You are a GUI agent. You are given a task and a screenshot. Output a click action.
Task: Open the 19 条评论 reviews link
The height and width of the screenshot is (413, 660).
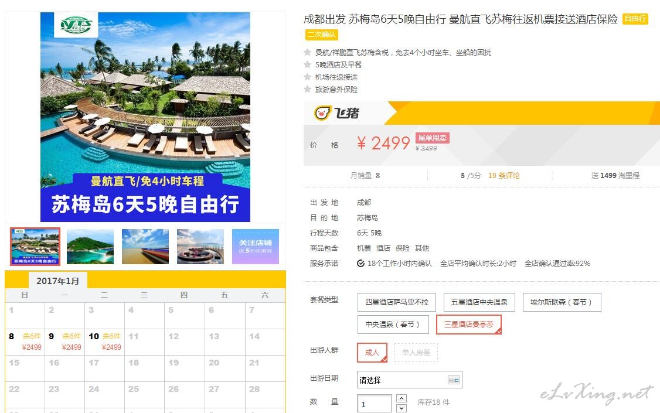(x=504, y=175)
